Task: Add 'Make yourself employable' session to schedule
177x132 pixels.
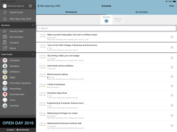Action: pyautogui.click(x=172, y=37)
